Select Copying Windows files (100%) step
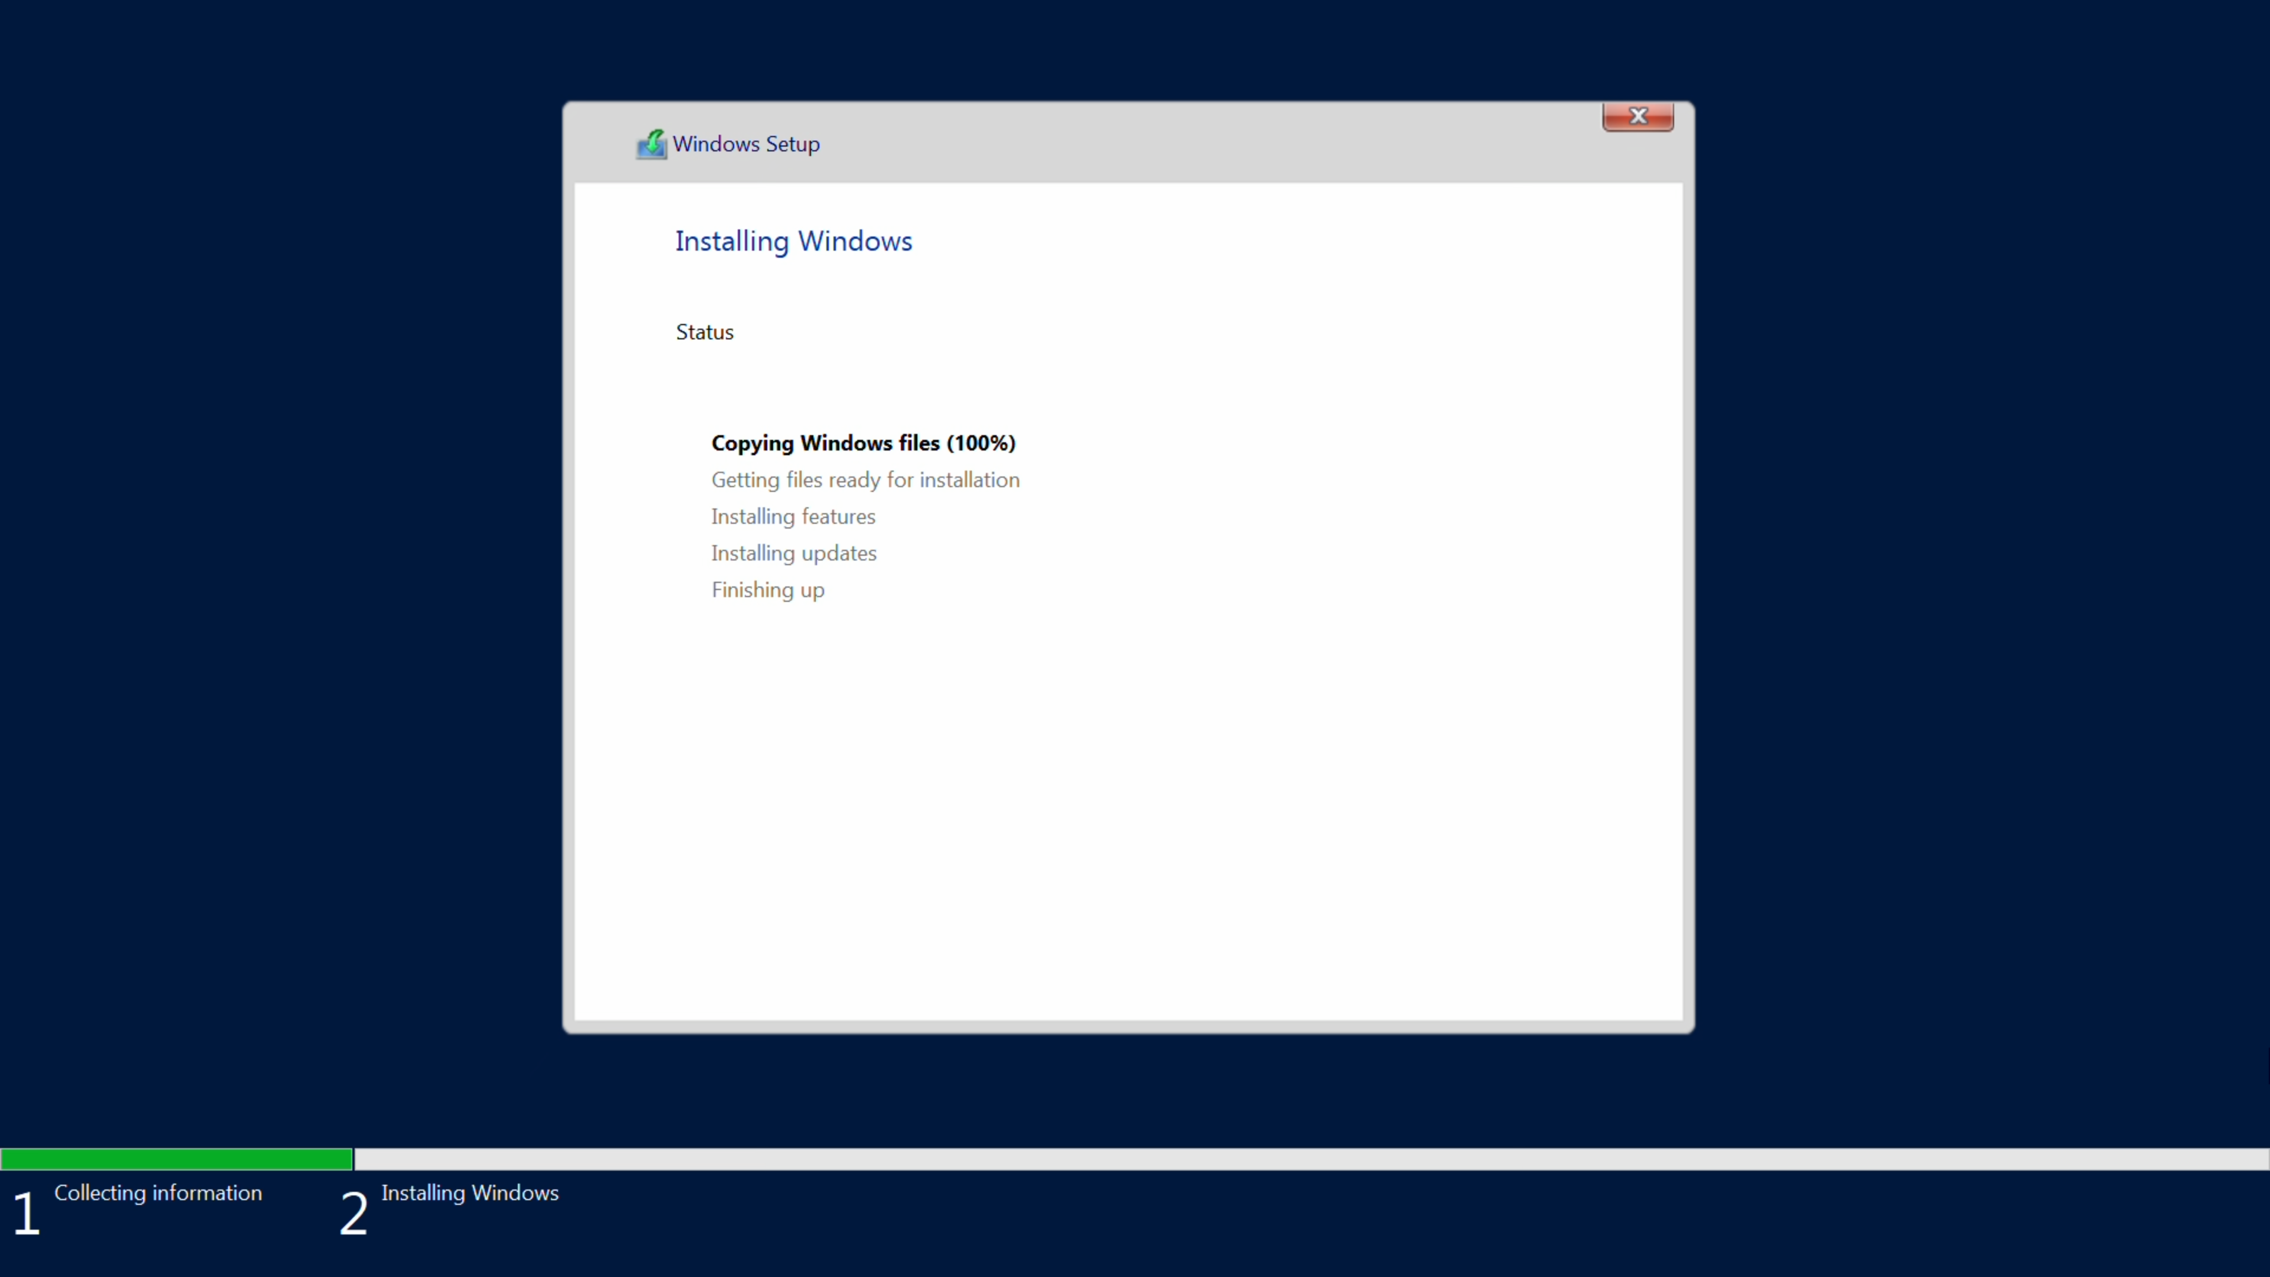 click(862, 443)
